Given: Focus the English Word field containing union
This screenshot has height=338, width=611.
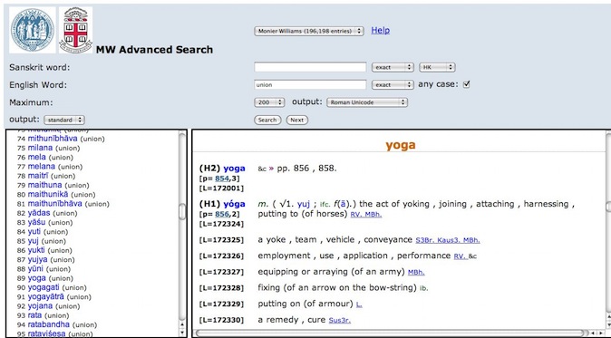Looking at the screenshot, I should point(310,84).
